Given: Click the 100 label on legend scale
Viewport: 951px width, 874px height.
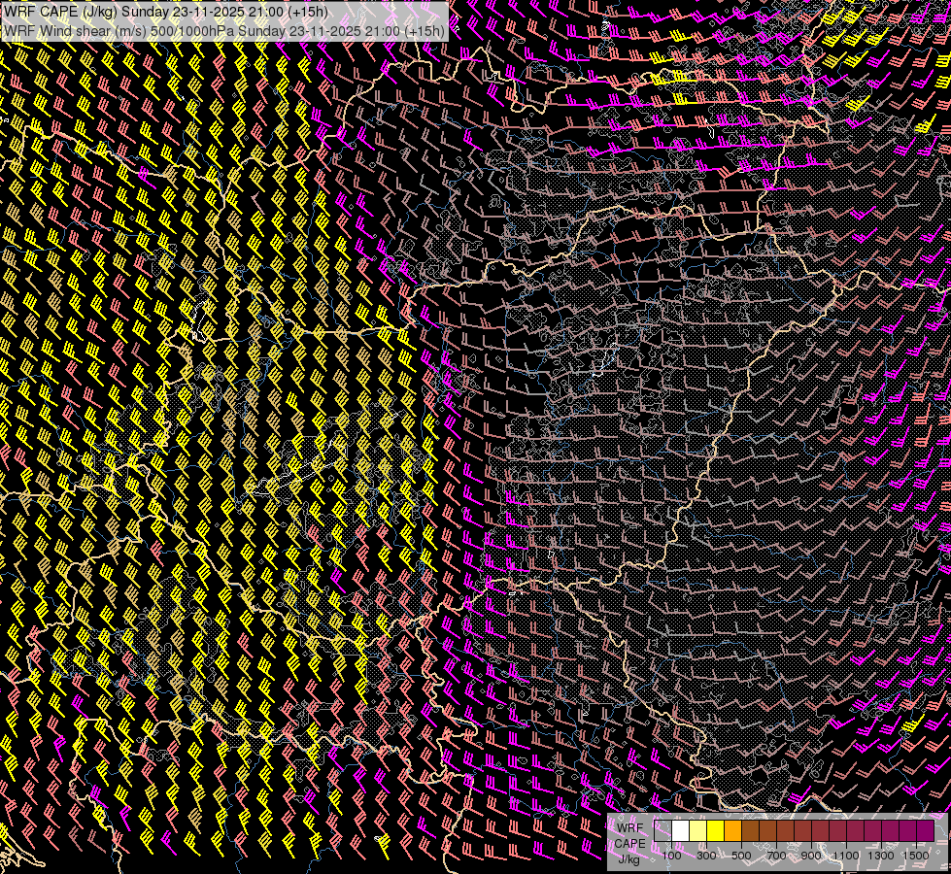Looking at the screenshot, I should 671,855.
